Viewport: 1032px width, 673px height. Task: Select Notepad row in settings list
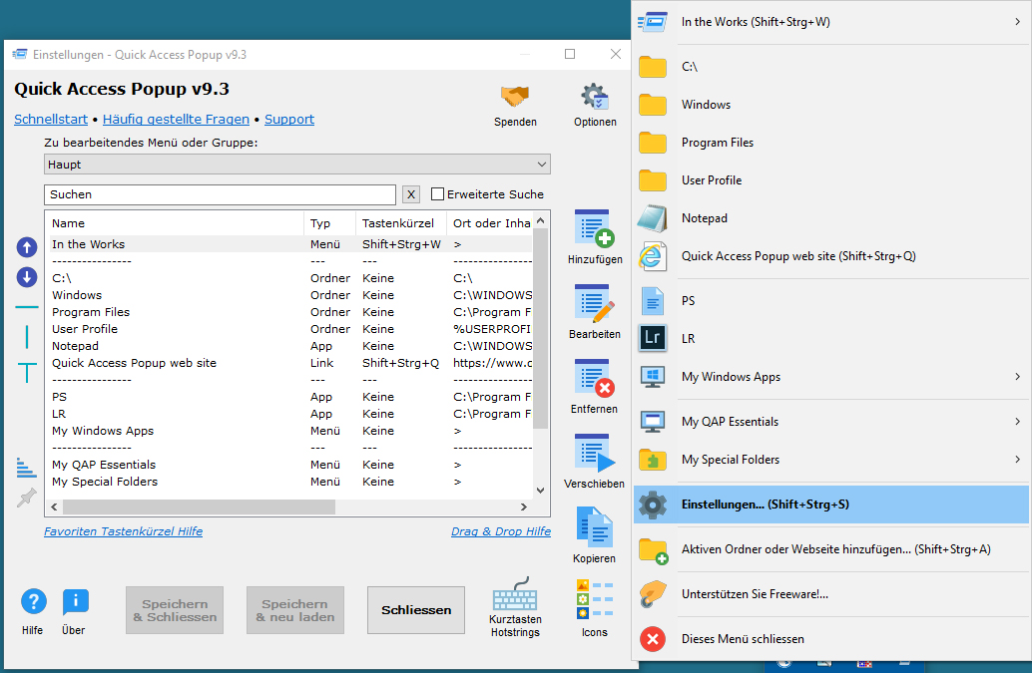pos(290,346)
